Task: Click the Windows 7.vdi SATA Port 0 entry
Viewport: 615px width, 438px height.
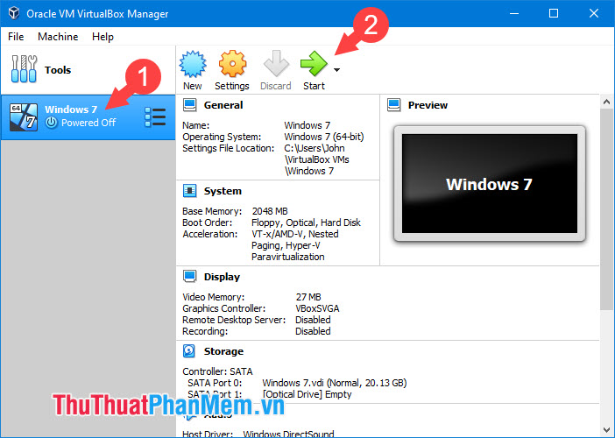Action: (335, 383)
